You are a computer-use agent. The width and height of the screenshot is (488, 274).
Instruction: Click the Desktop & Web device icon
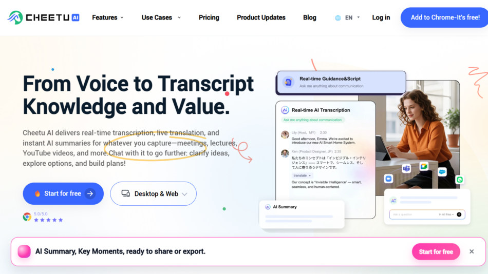(126, 193)
